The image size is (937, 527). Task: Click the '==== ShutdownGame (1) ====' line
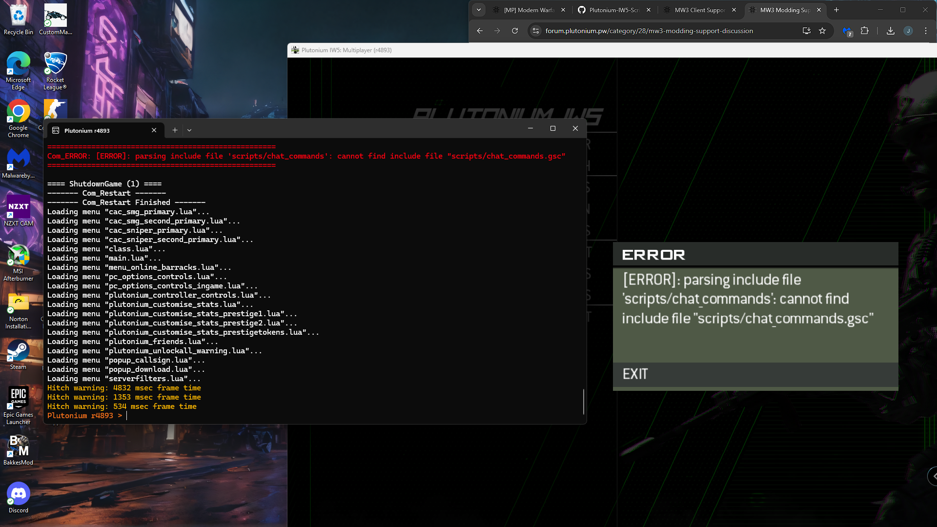pyautogui.click(x=104, y=184)
